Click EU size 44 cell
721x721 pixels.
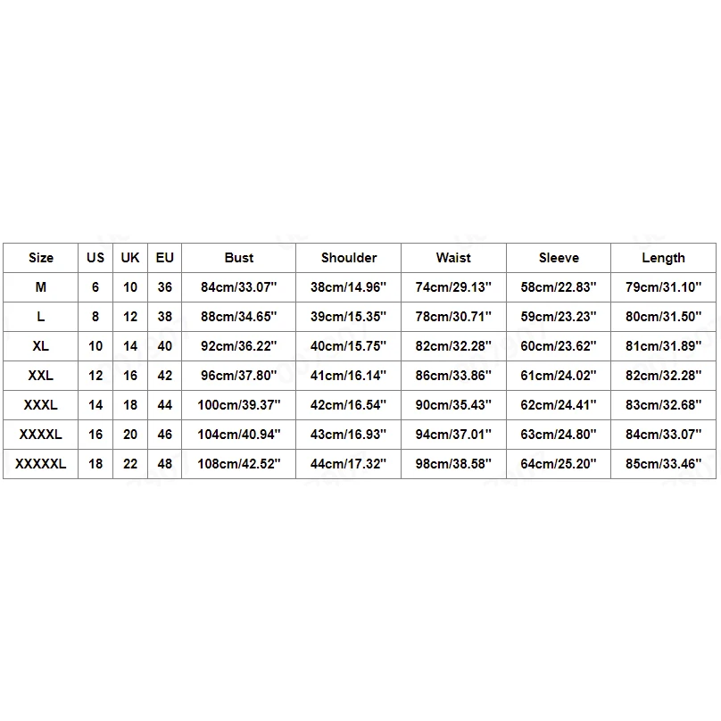[x=164, y=405]
